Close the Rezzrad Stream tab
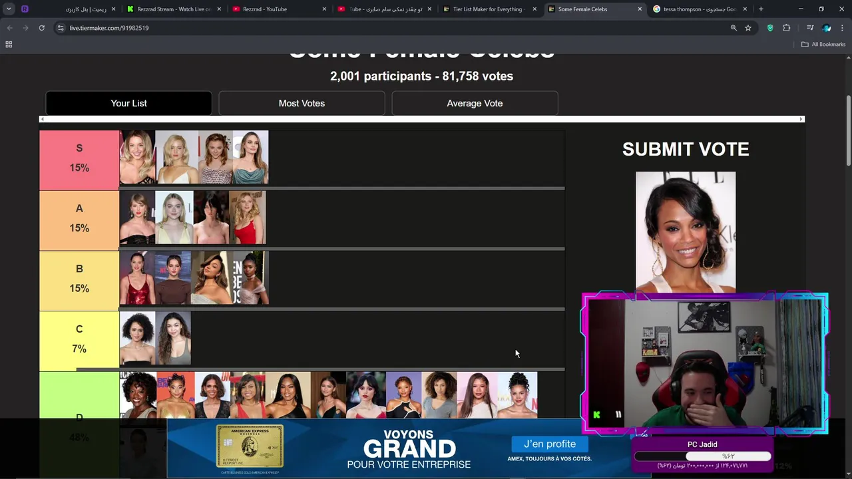Viewport: 852px width, 479px height. tap(219, 9)
